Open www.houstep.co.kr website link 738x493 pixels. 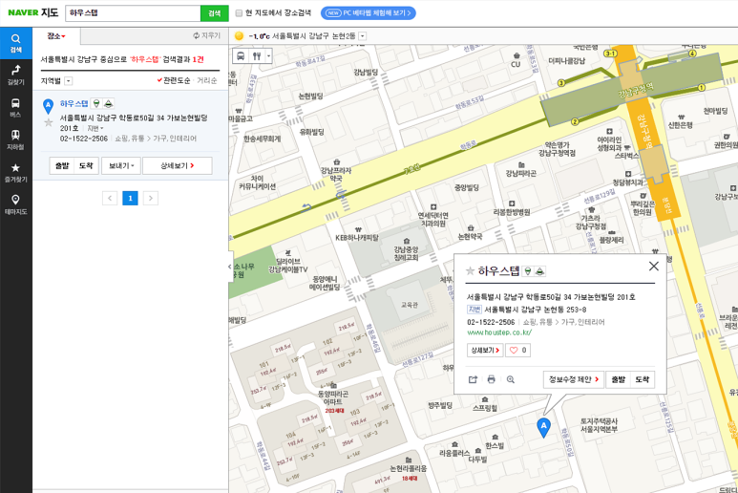(x=499, y=332)
